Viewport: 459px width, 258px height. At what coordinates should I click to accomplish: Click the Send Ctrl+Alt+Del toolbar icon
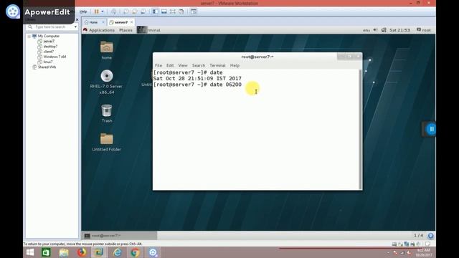coord(113,11)
